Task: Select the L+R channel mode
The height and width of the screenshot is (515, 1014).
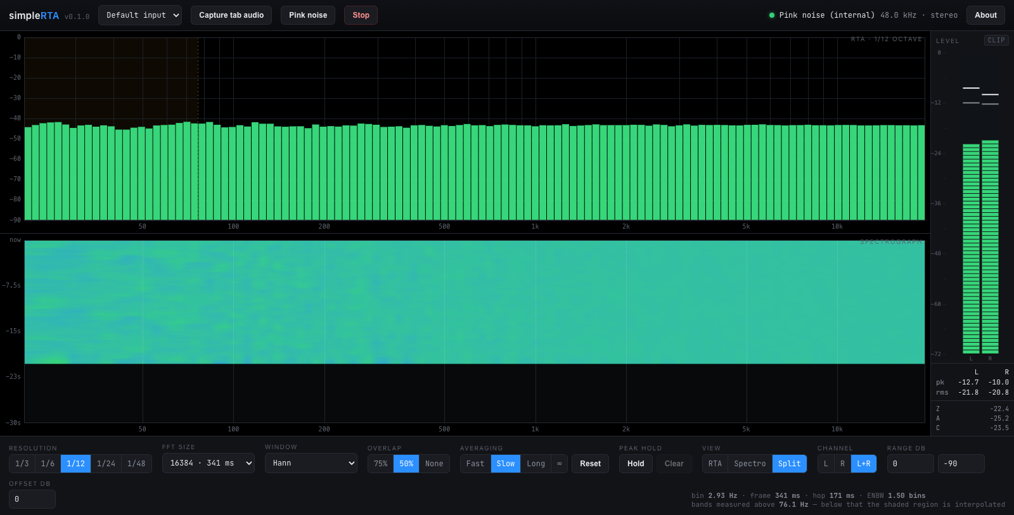Action: coord(864,464)
